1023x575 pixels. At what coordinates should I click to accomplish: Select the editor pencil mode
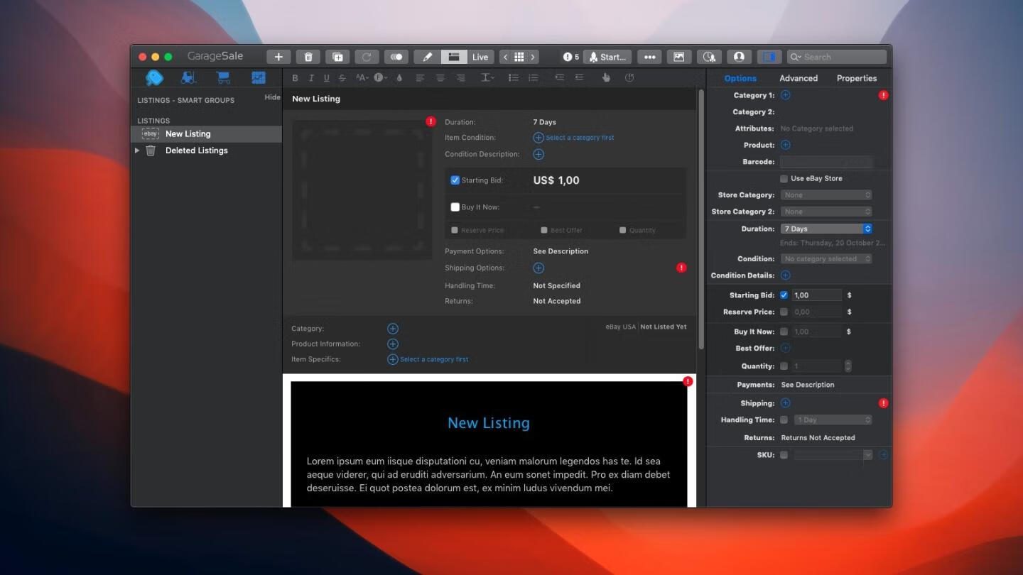427,57
